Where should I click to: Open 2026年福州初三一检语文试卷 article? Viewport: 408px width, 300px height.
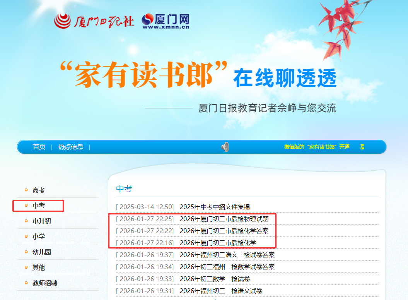[x=221, y=291]
